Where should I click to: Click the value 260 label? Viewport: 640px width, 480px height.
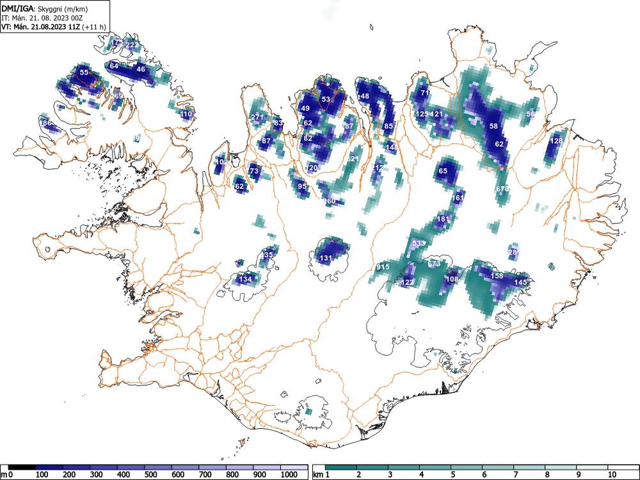click(330, 201)
